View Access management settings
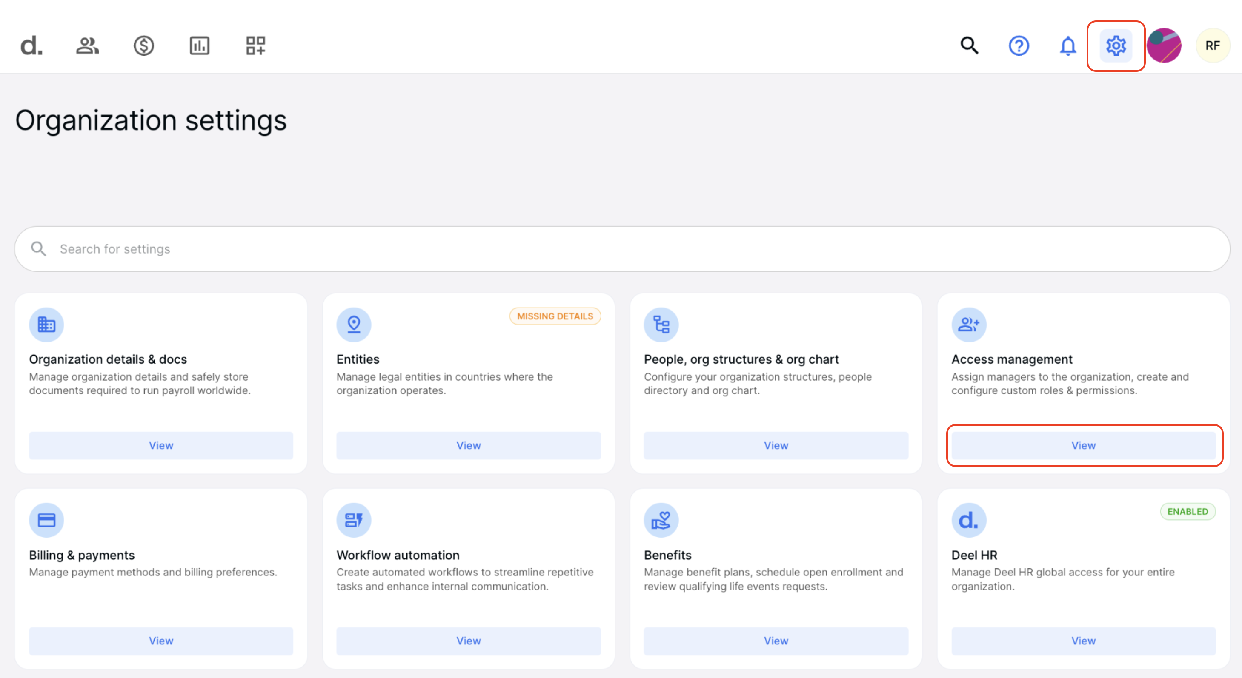 tap(1083, 445)
